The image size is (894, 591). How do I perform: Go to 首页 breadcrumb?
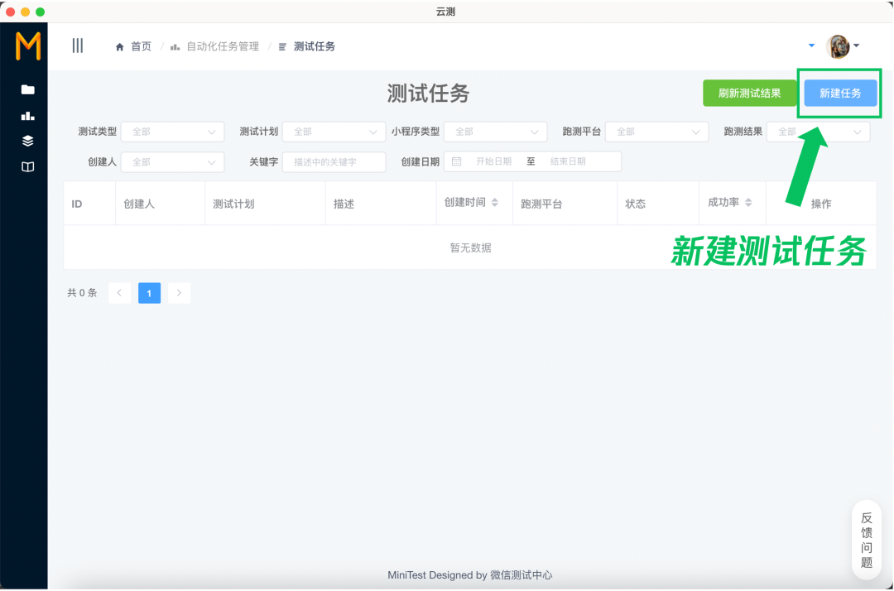[x=133, y=46]
